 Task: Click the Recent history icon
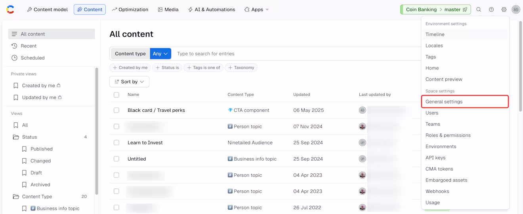coord(14,46)
